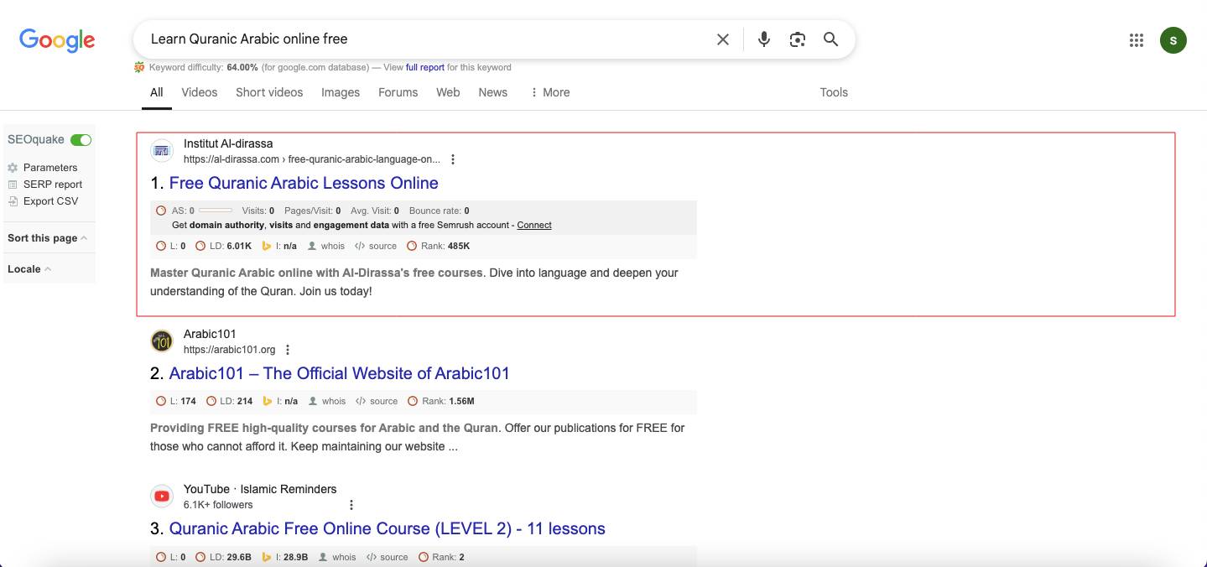The height and width of the screenshot is (567, 1207).
Task: Click L icon showing 174
Action: pyautogui.click(x=161, y=401)
